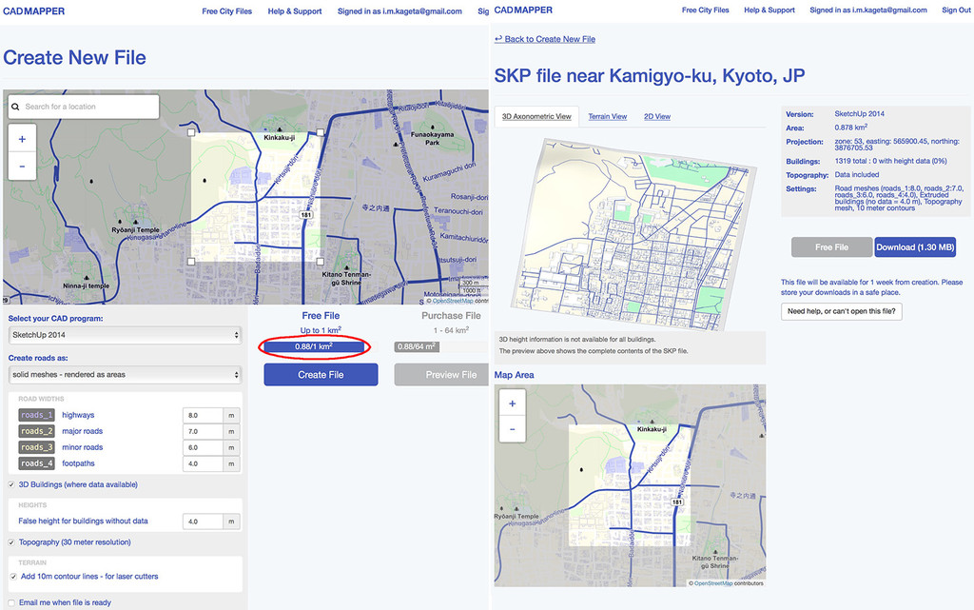Click false building height field 4.0

204,521
